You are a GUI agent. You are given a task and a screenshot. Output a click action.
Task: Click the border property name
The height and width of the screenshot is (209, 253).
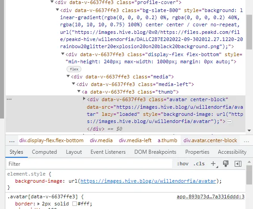pos(25,204)
